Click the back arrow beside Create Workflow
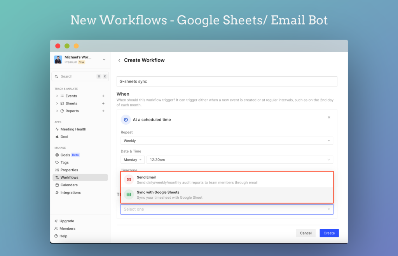The height and width of the screenshot is (256, 398). tap(119, 60)
